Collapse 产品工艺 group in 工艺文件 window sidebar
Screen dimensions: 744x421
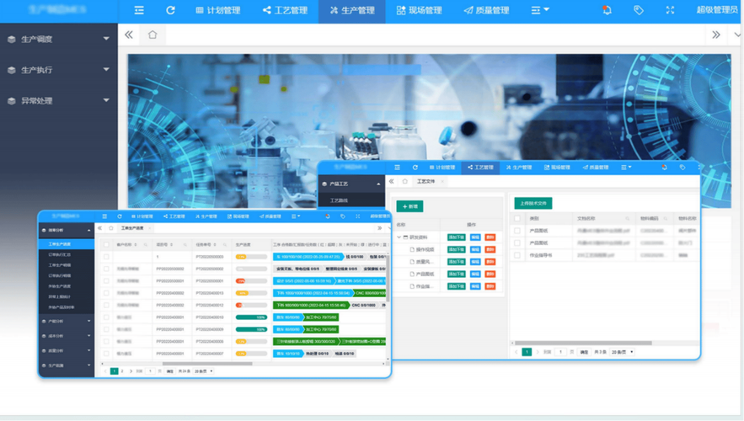coord(351,184)
